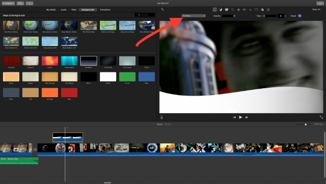Image resolution: width=326 pixels, height=184 pixels.
Task: Click the timeline horizontal scrollbar handle
Action: 107,183
